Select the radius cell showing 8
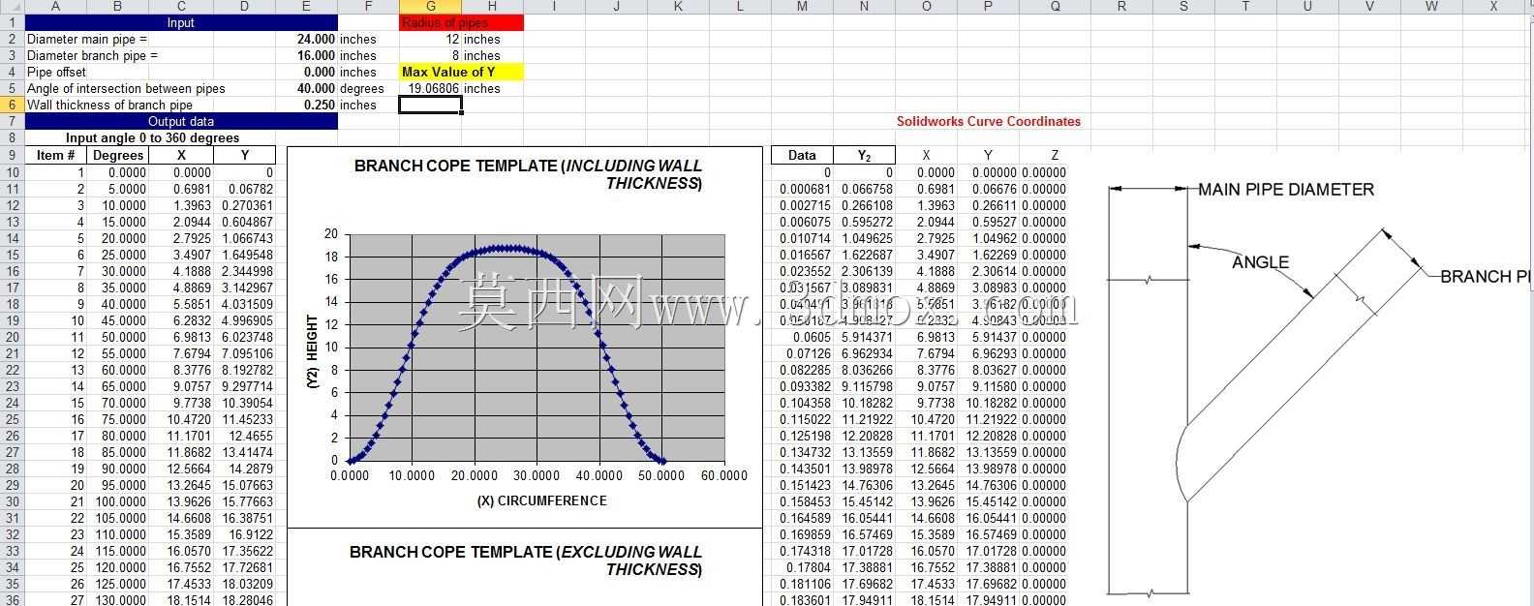This screenshot has width=1534, height=606. (431, 56)
